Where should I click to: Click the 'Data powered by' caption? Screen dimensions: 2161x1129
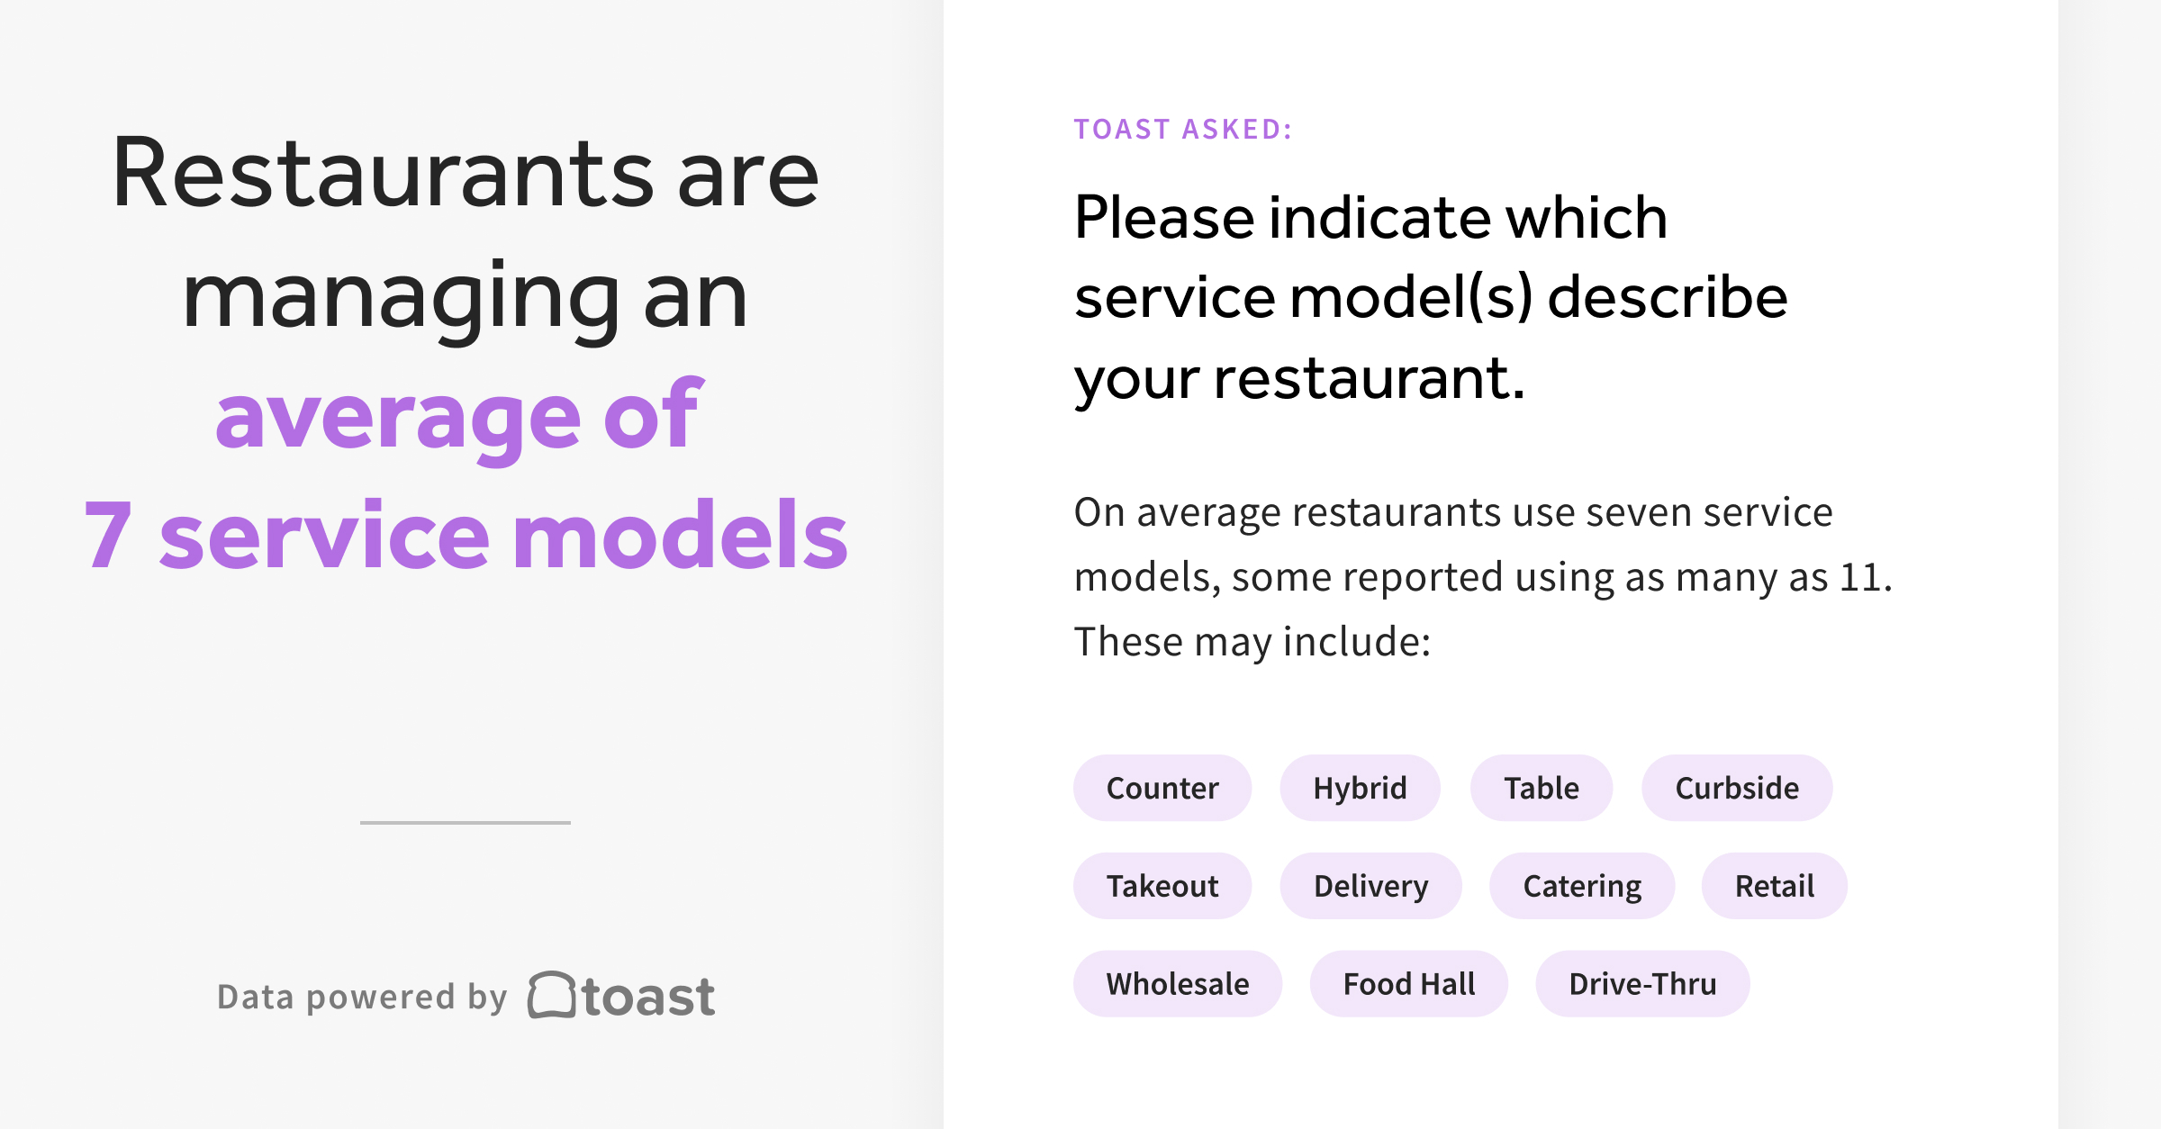pos(363,998)
